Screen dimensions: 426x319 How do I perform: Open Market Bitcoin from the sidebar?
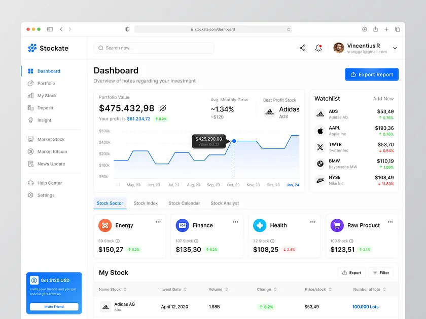52,151
